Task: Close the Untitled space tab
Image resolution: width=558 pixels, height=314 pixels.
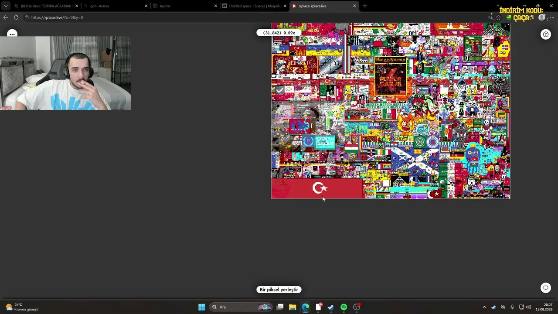Action: [x=285, y=6]
